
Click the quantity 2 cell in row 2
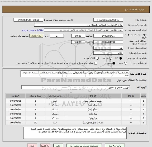point(35,105)
